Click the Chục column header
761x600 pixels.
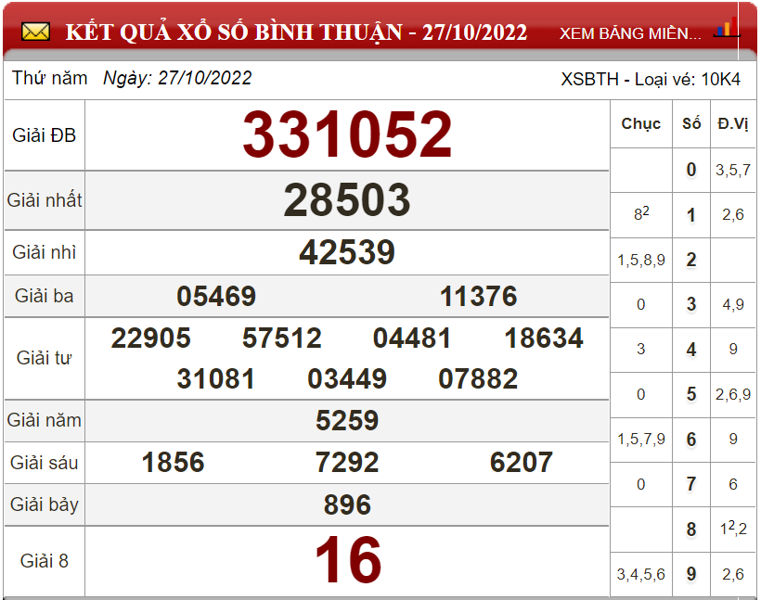(640, 123)
